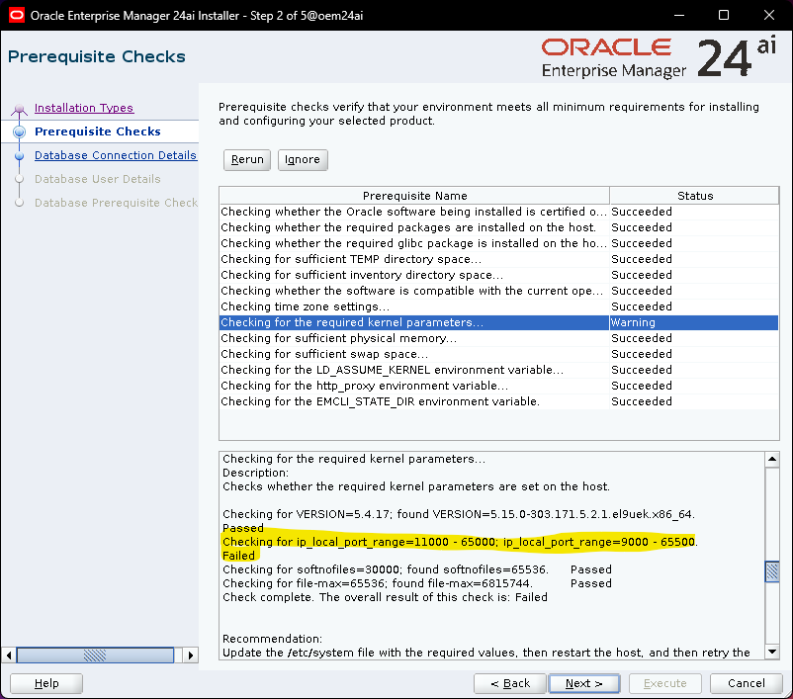Click the details pane scroll up arrow
The width and height of the screenshot is (793, 699).
click(x=771, y=460)
